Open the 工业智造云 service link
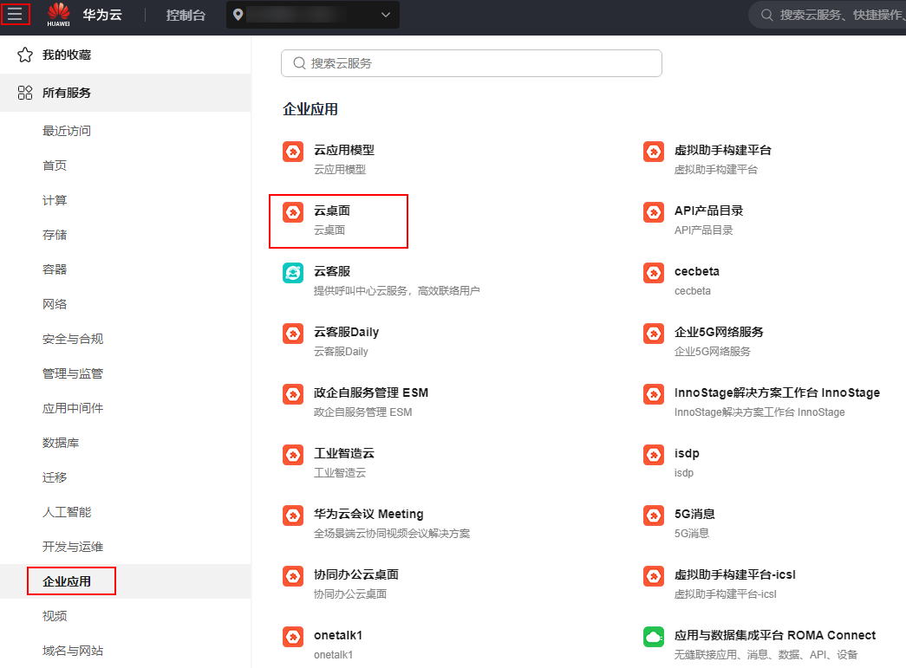Image resolution: width=906 pixels, height=668 pixels. click(344, 453)
